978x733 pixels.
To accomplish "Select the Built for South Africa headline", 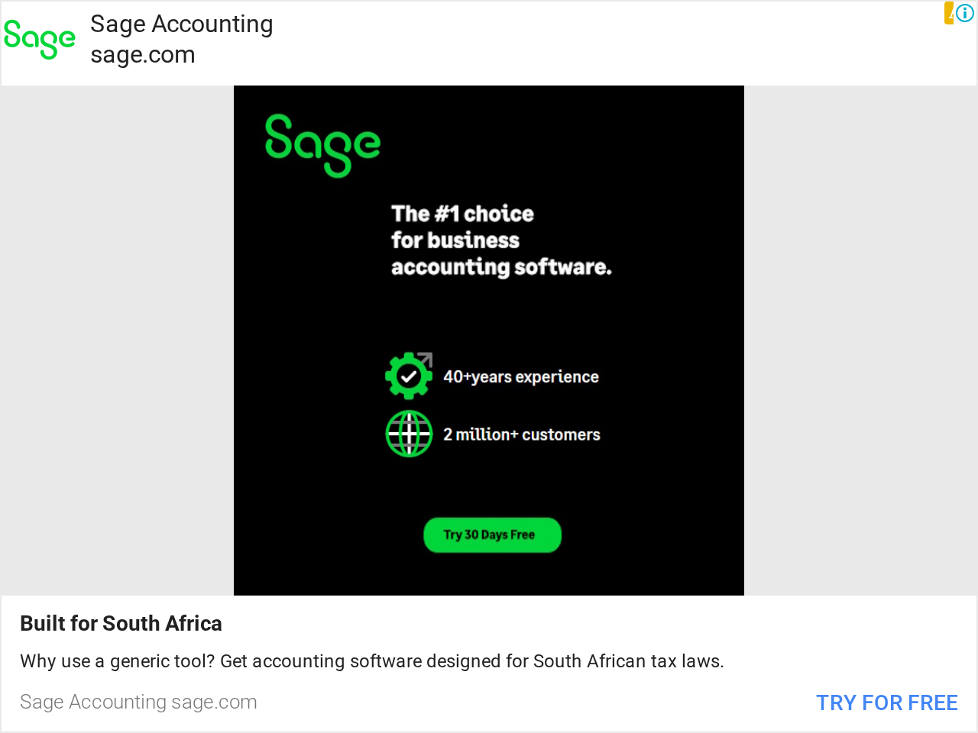I will [x=121, y=623].
